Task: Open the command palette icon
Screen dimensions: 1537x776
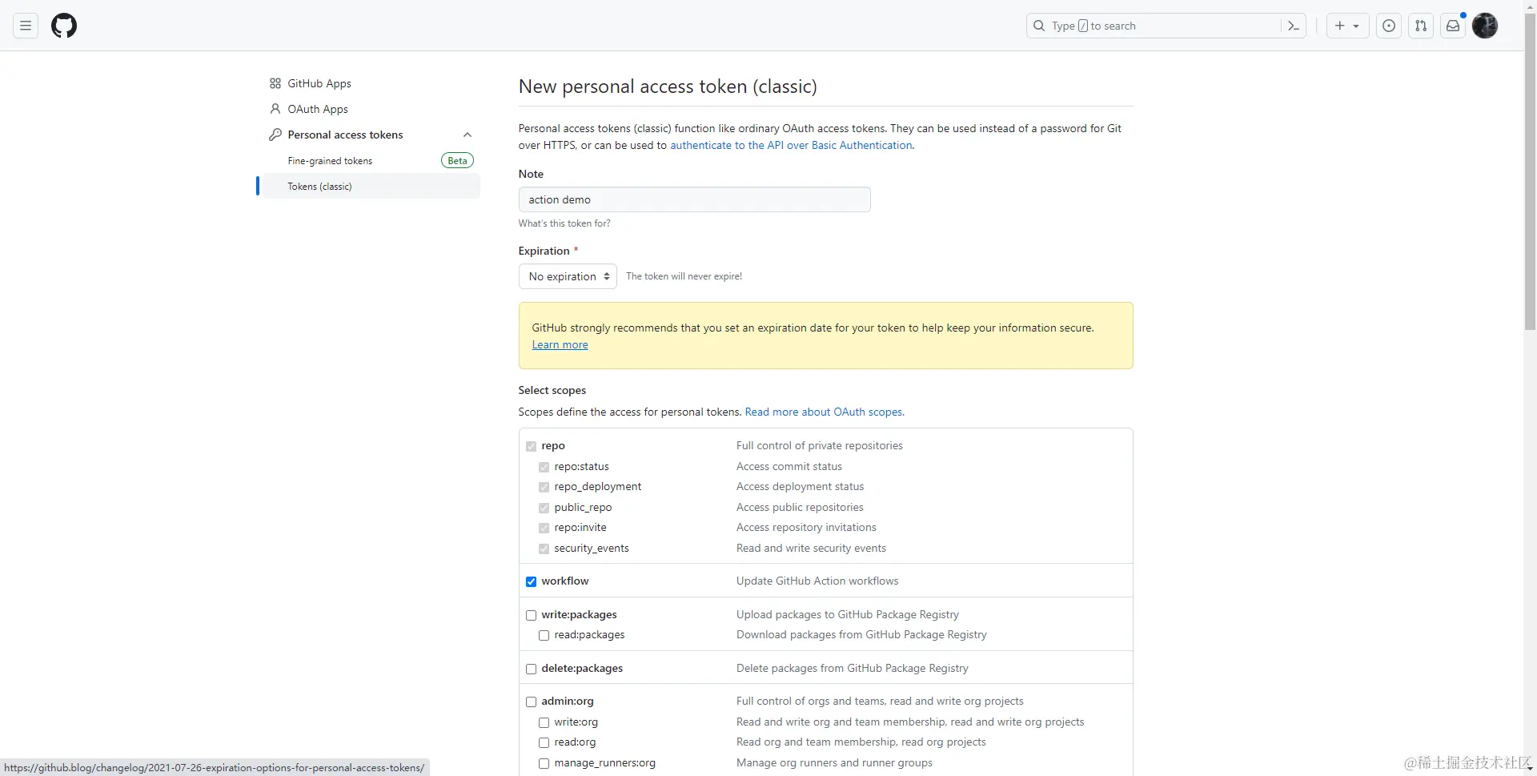Action: coord(1293,26)
